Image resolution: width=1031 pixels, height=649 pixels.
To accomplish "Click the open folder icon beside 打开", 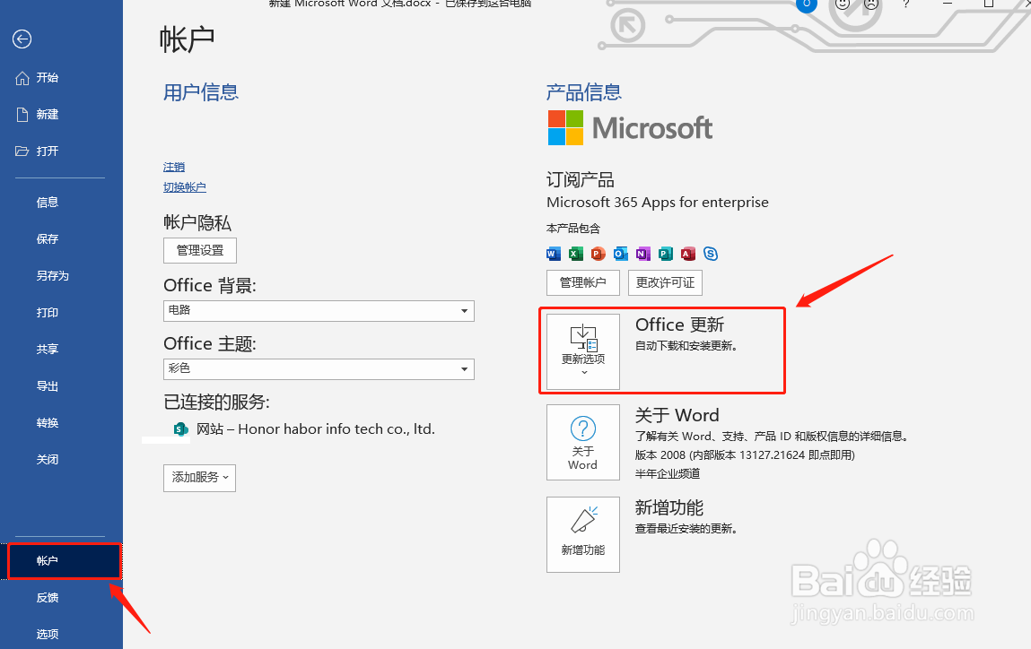I will 22,151.
